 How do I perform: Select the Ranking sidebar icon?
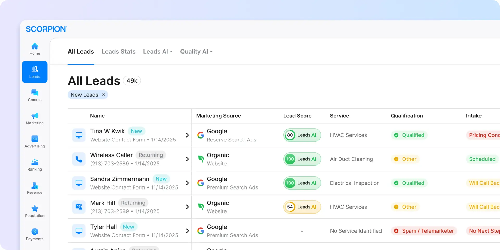tap(35, 162)
